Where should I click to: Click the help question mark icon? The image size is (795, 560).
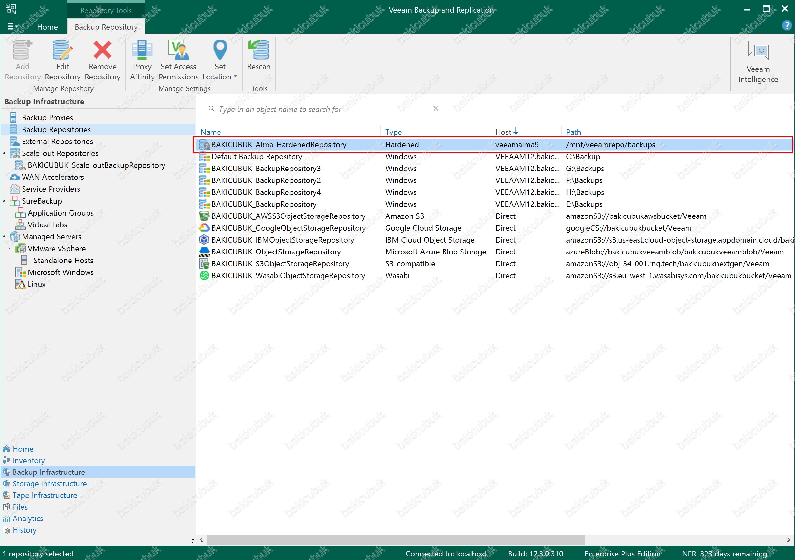coord(786,26)
